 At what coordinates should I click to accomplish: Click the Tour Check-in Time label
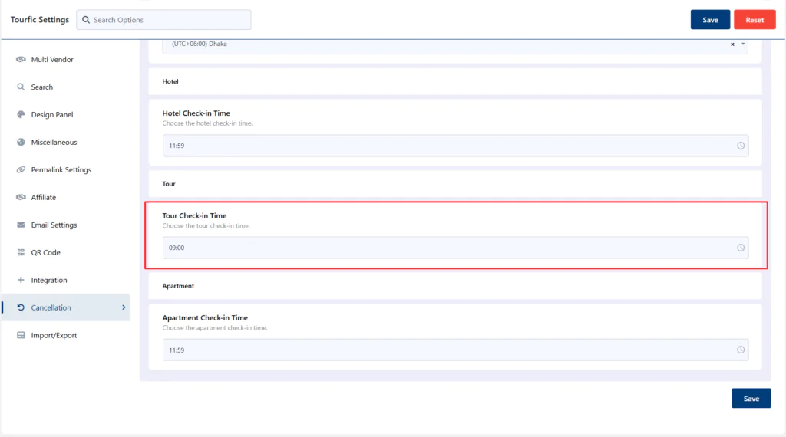[x=194, y=215]
